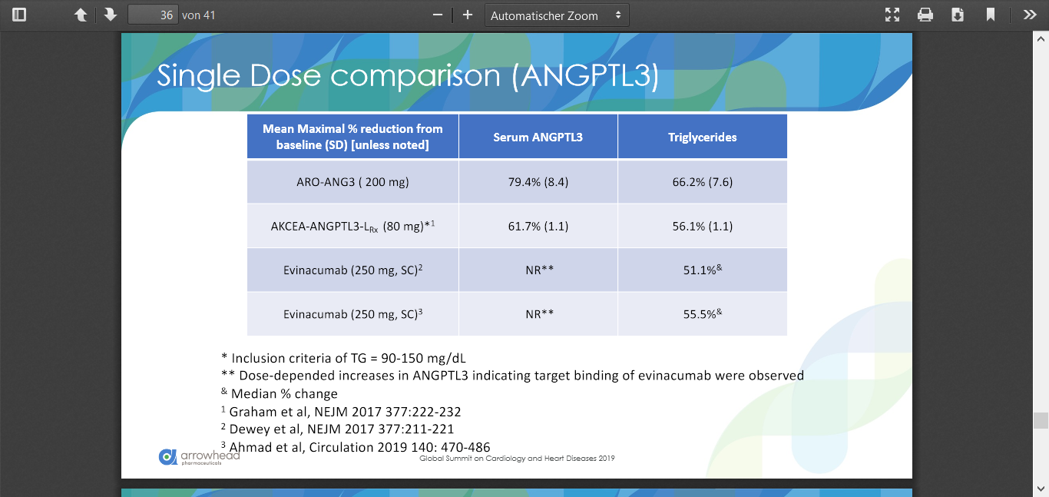
Task: Click the Arrowhead Pharmaceuticals logo
Action: coord(199,457)
